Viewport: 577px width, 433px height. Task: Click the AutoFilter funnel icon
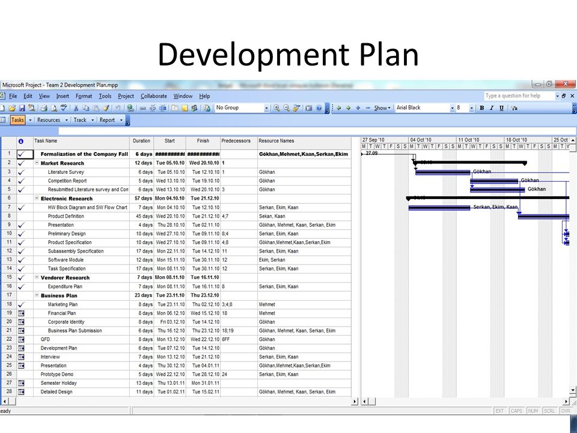pos(514,108)
